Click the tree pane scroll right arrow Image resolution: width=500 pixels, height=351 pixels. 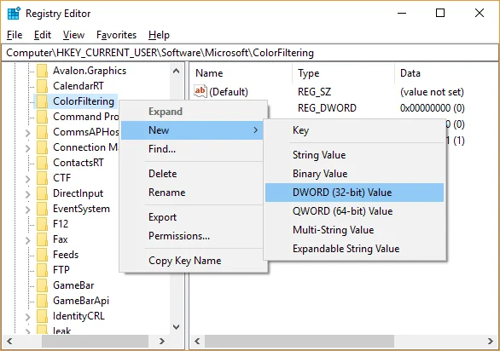pyautogui.click(x=162, y=341)
